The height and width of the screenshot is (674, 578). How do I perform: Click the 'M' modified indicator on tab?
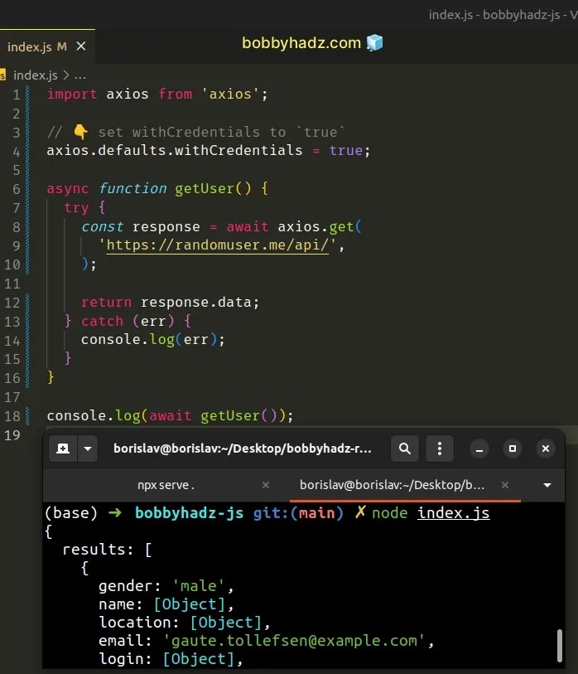coord(62,46)
